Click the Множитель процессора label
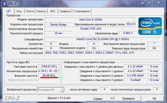Screen dimensions: 167x103 22,71
